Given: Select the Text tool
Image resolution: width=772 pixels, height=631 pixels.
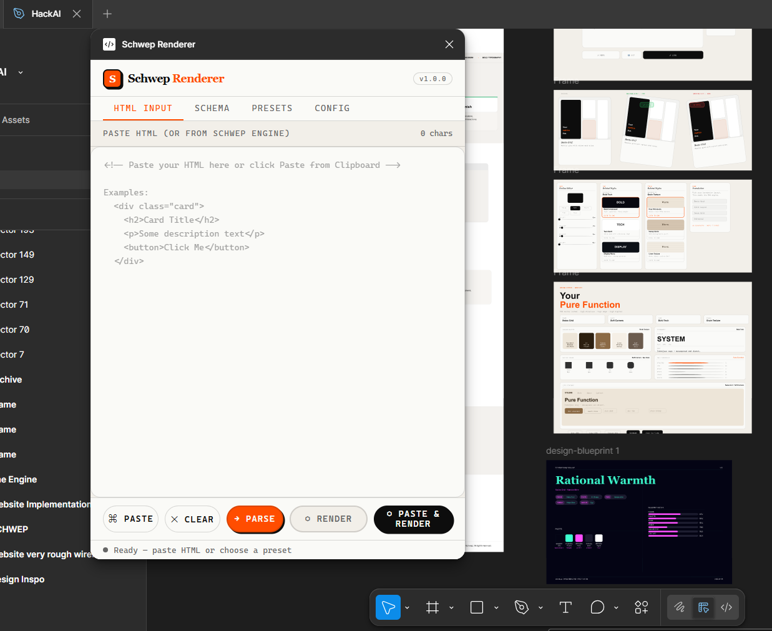Looking at the screenshot, I should tap(566, 607).
